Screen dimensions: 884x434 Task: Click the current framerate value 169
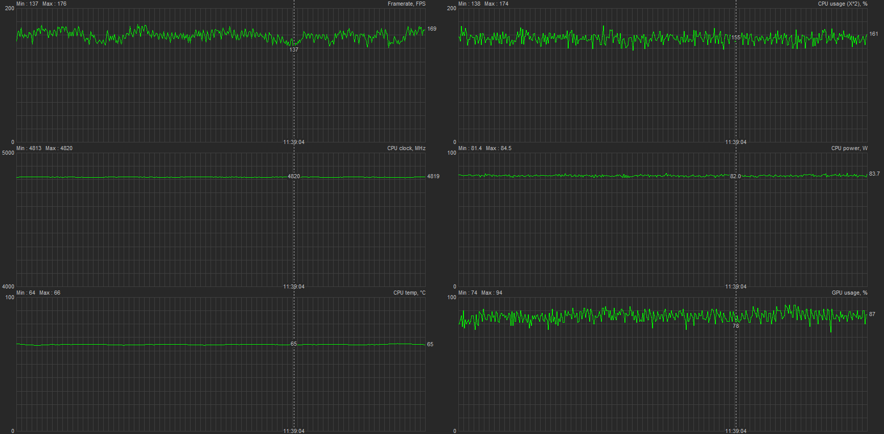coord(432,29)
